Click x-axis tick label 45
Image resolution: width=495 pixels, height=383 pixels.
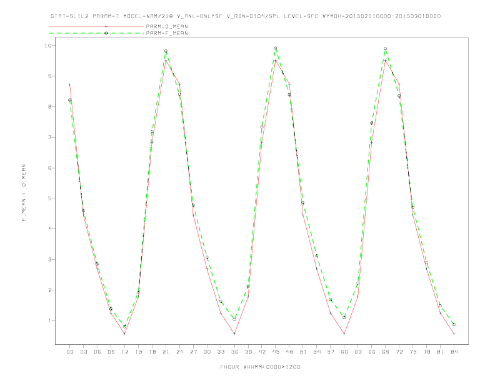pyautogui.click(x=276, y=352)
